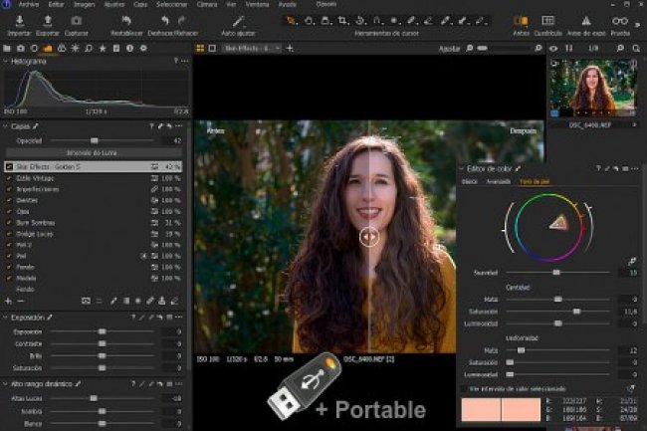Click the Capturar camera icon
The height and width of the screenshot is (431, 647).
point(77,21)
